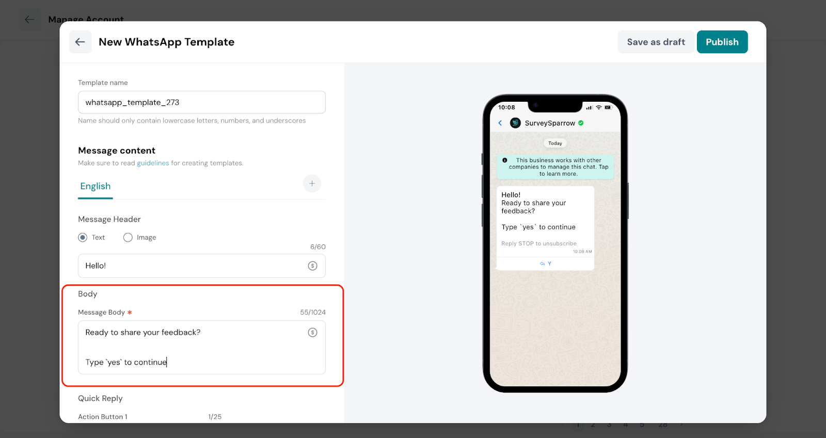Click the background Manage Account back arrow
826x438 pixels.
pyautogui.click(x=29, y=20)
